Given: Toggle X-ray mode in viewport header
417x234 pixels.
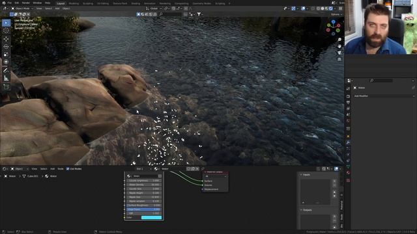Looking at the screenshot, I should (313, 8).
